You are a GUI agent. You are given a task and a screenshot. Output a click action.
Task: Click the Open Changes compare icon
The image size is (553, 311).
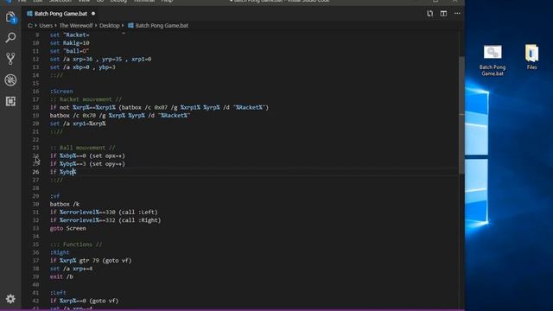[430, 14]
